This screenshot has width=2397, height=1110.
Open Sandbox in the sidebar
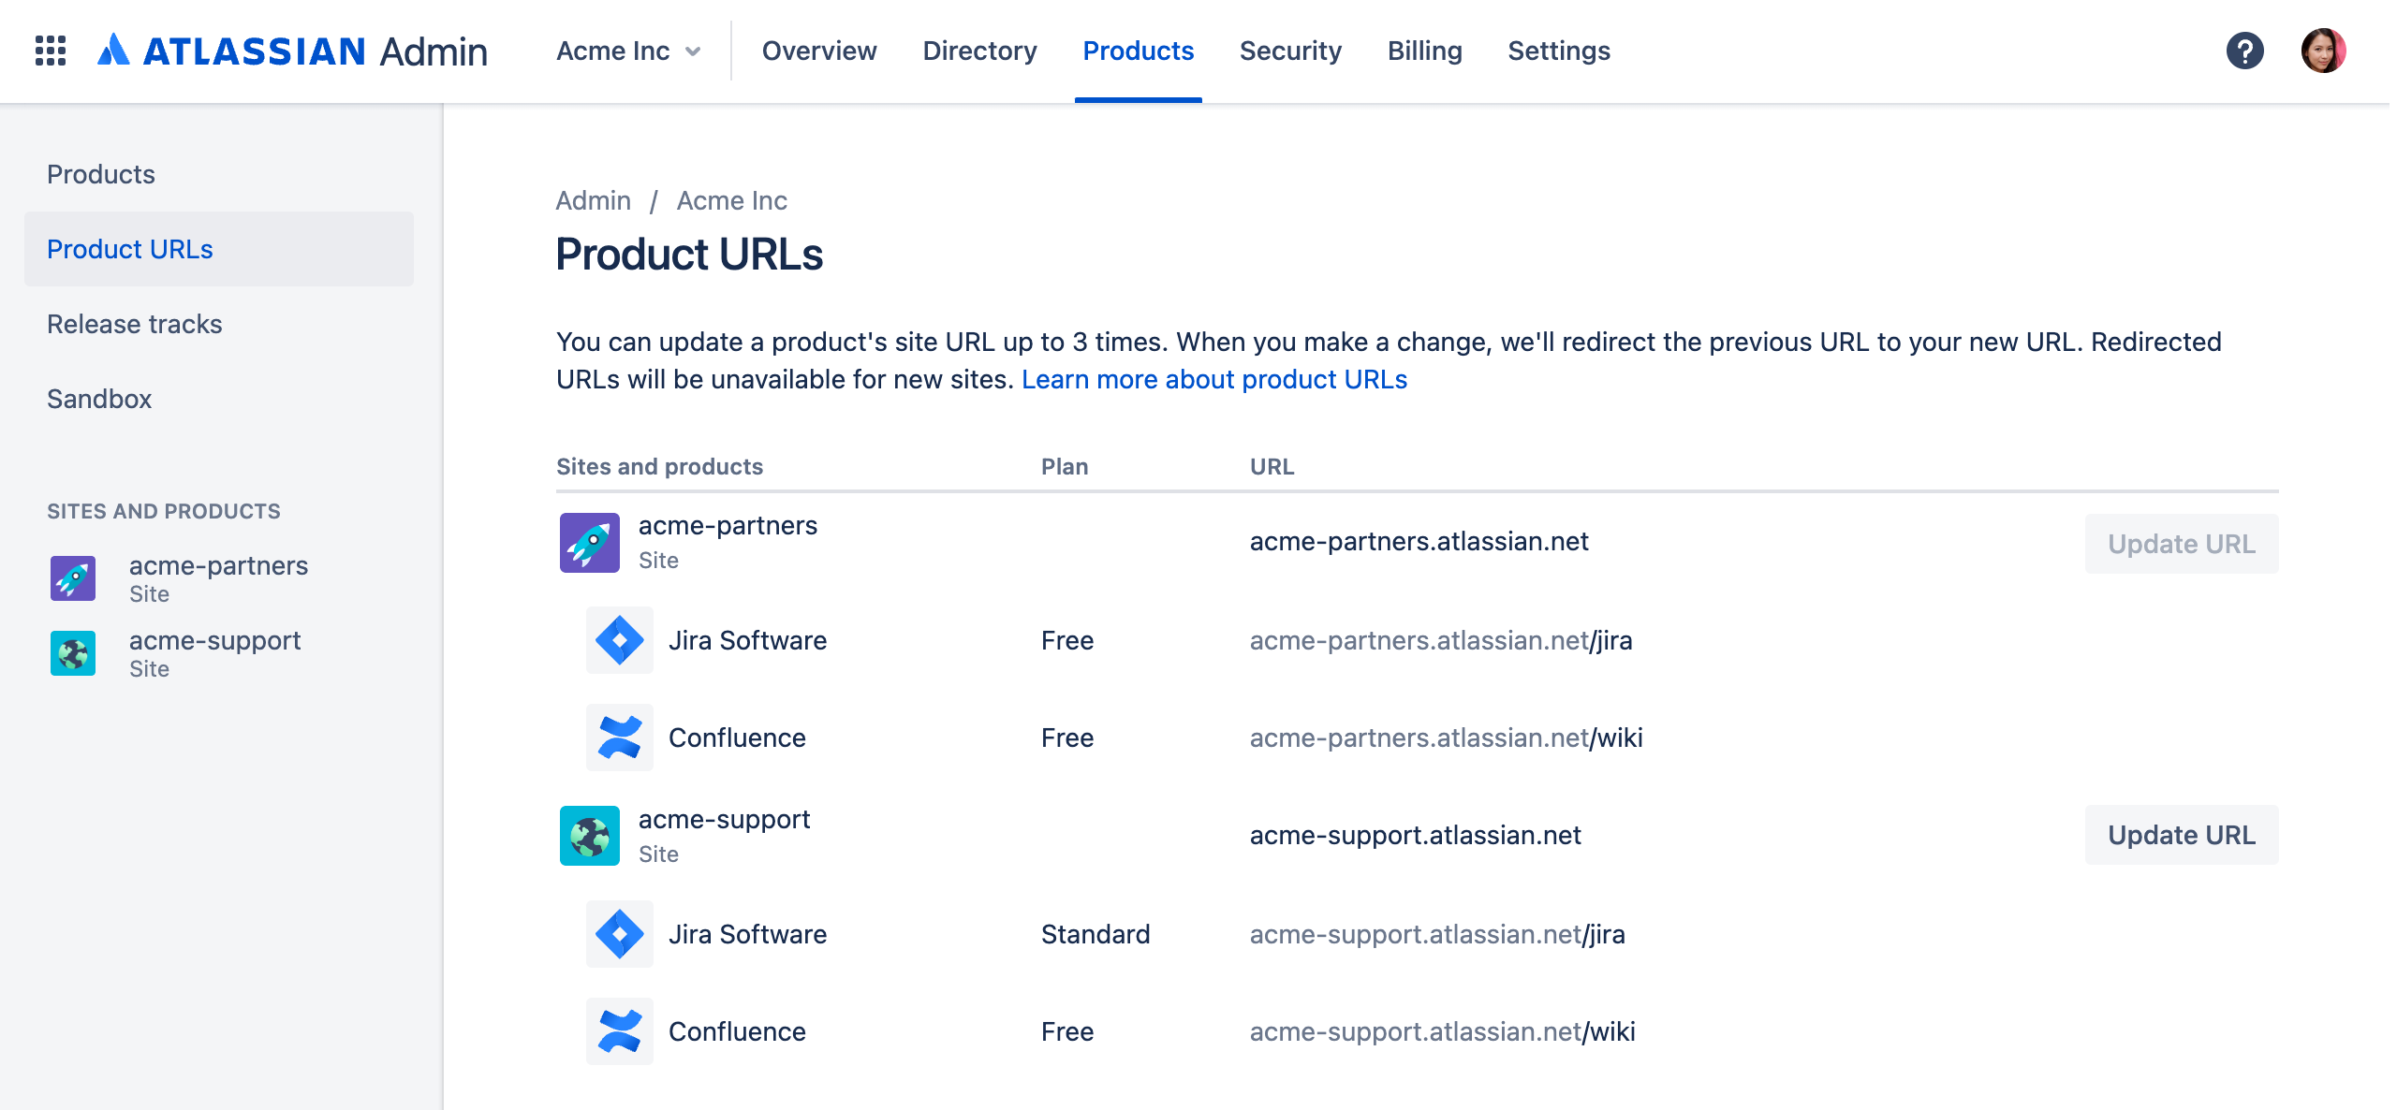coord(99,399)
